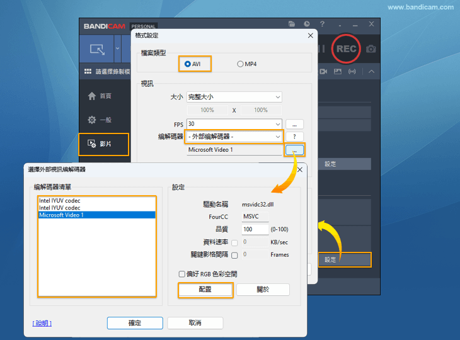Viewport: 460px width, 340px height.
Task: Open the 大小 size dropdown
Action: pyautogui.click(x=234, y=97)
